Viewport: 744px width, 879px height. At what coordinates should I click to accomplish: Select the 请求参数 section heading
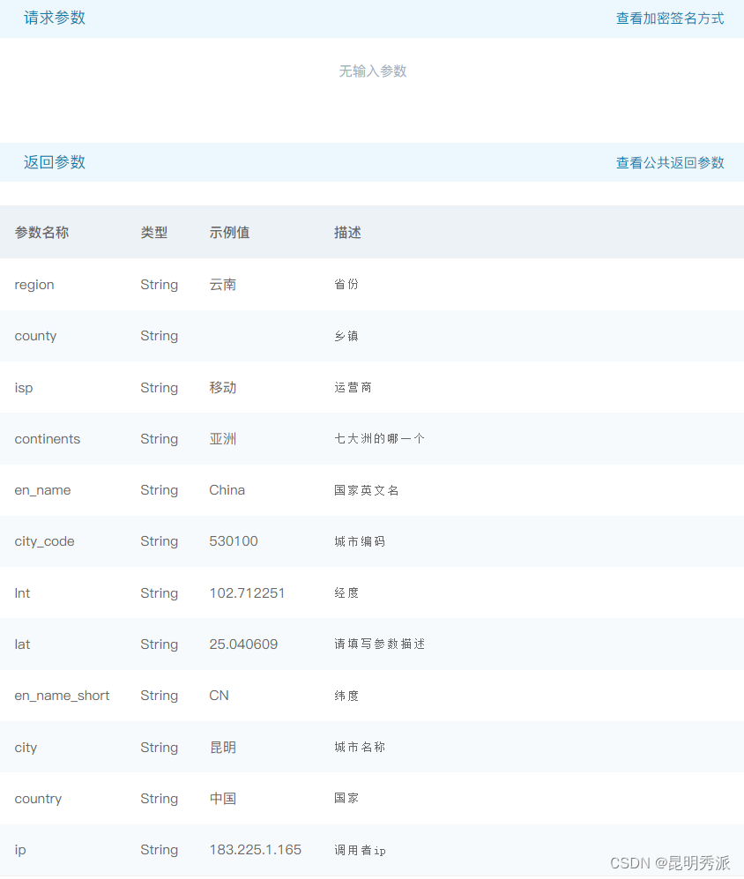[x=55, y=18]
